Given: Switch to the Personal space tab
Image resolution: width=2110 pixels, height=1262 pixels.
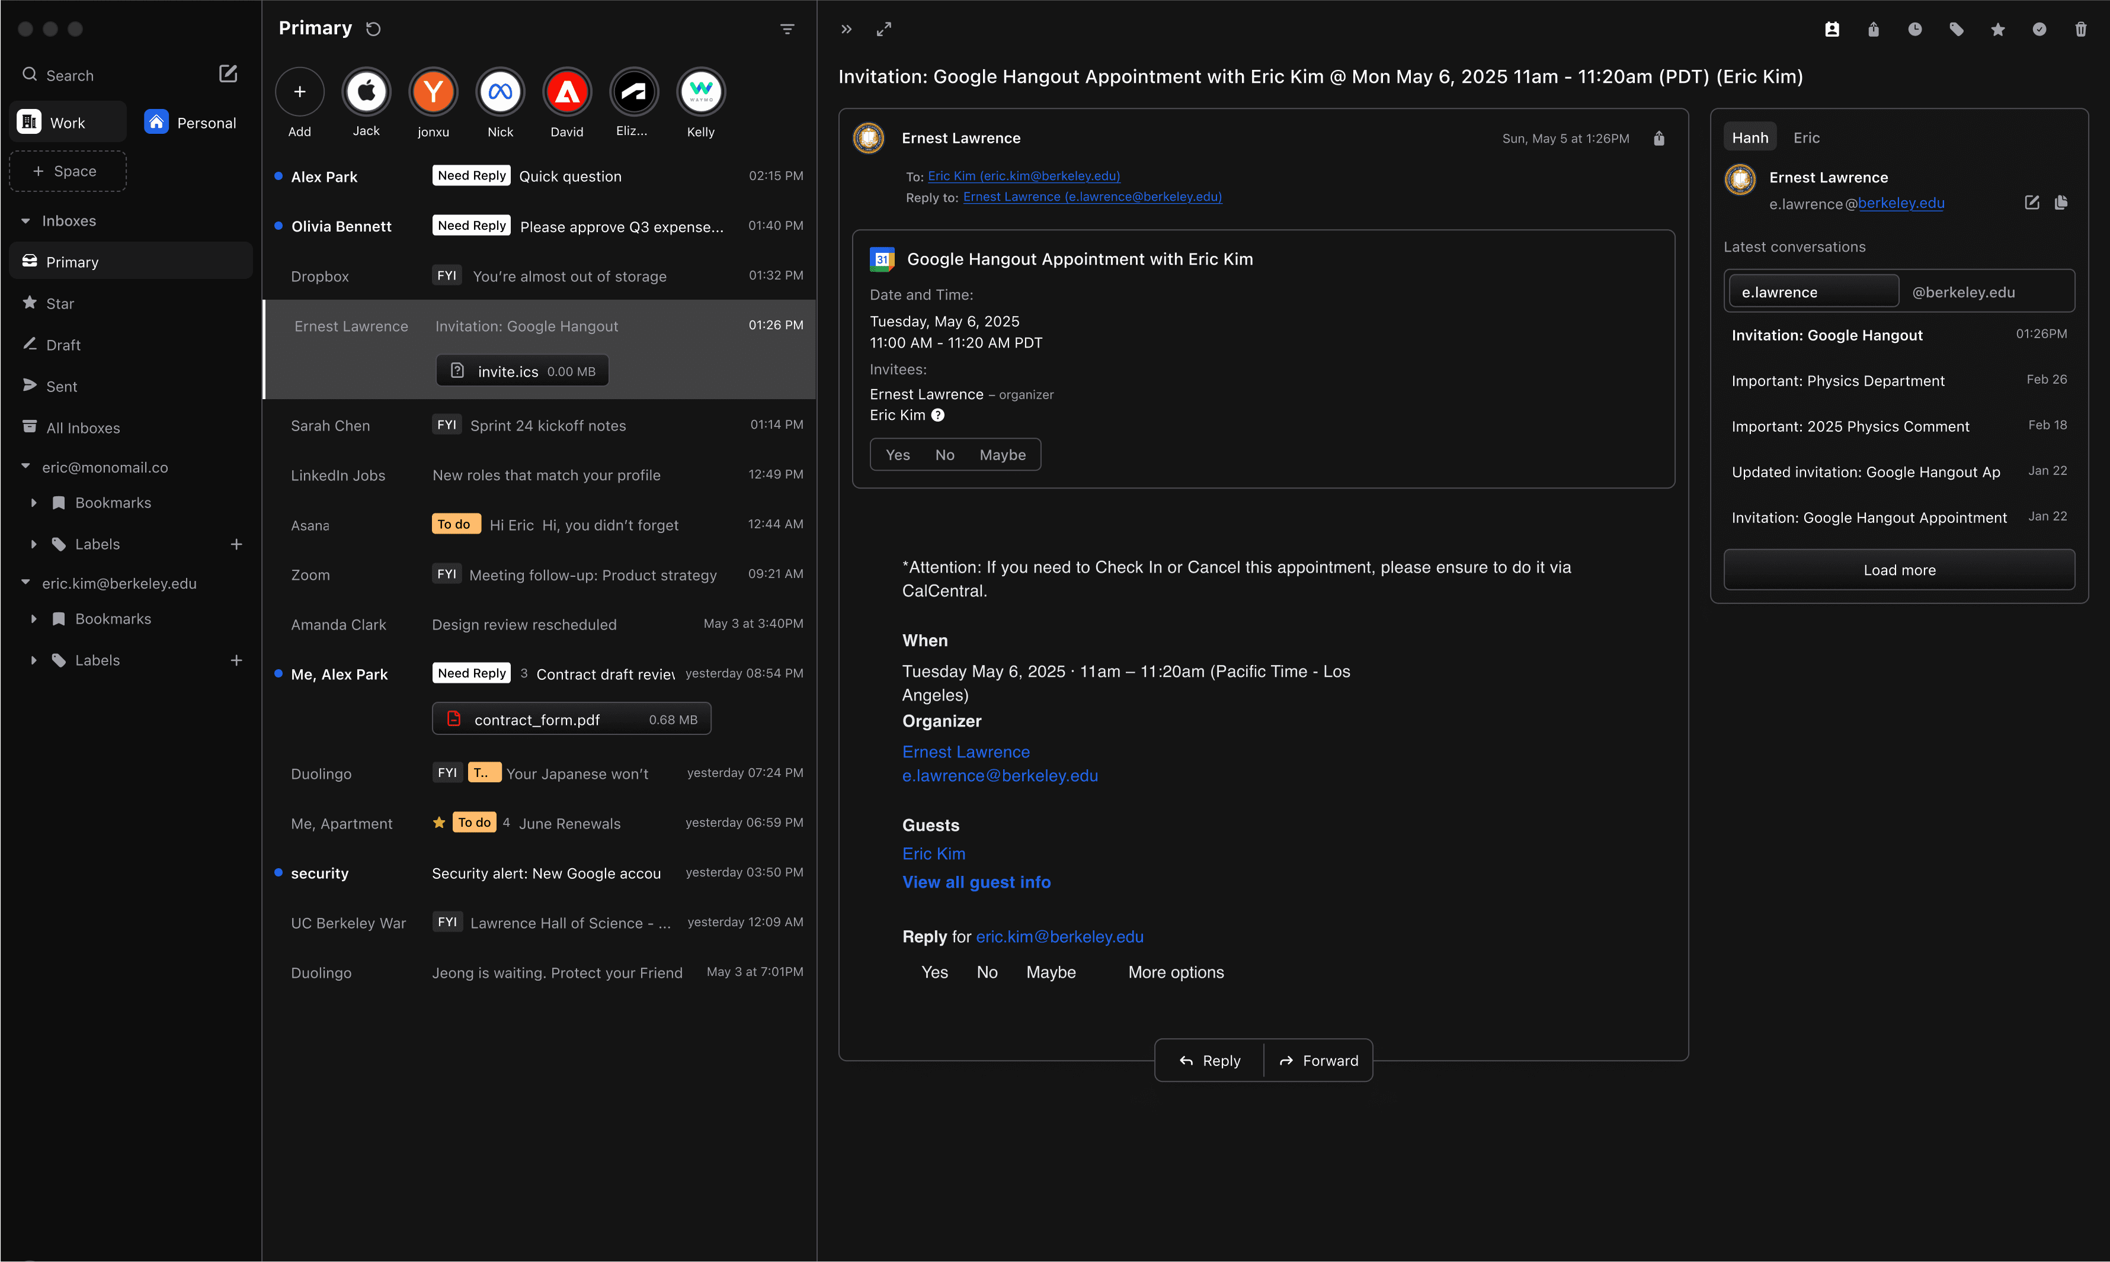Looking at the screenshot, I should 191,123.
